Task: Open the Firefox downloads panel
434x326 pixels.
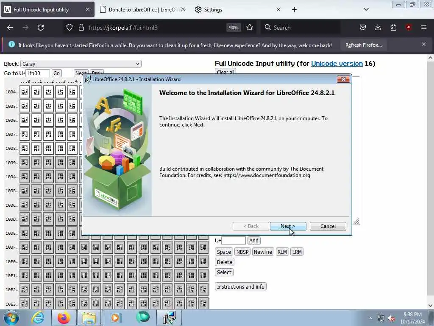Action: [x=378, y=28]
